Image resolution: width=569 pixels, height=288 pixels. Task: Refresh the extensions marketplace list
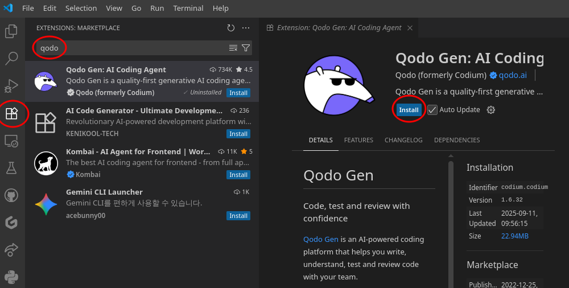[231, 28]
